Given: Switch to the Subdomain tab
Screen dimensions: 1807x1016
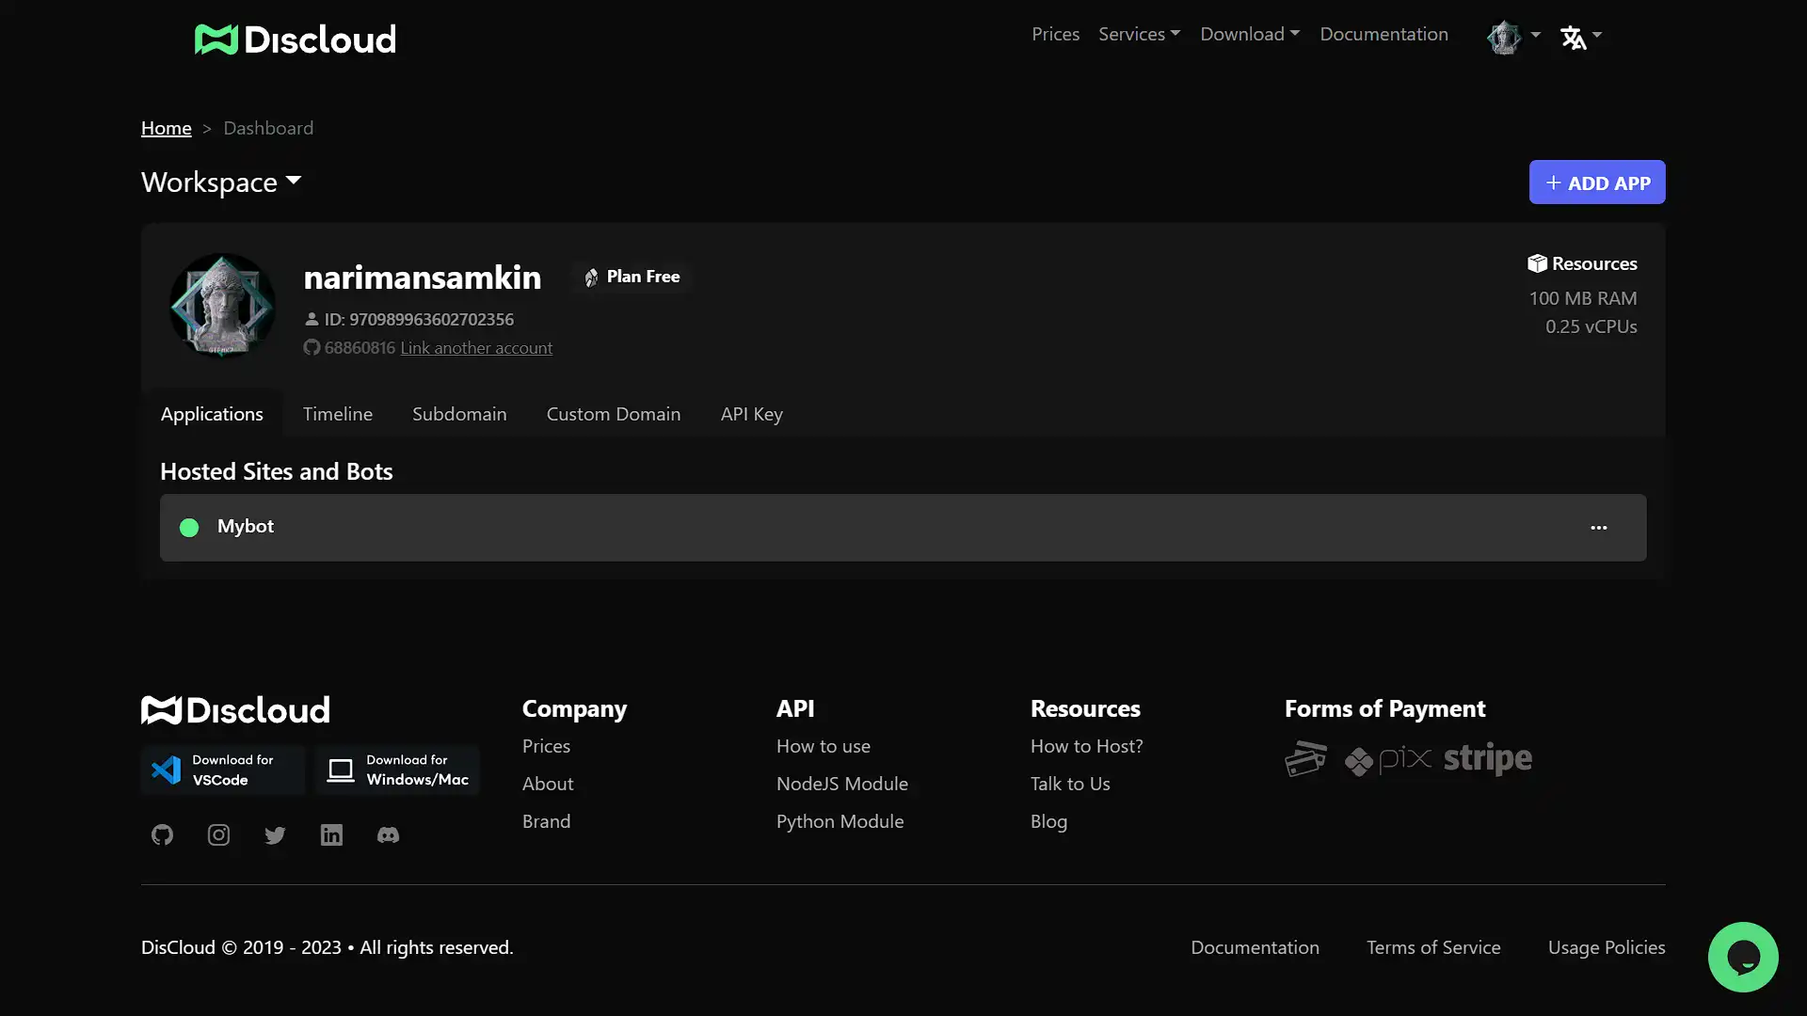Looking at the screenshot, I should pos(459,414).
